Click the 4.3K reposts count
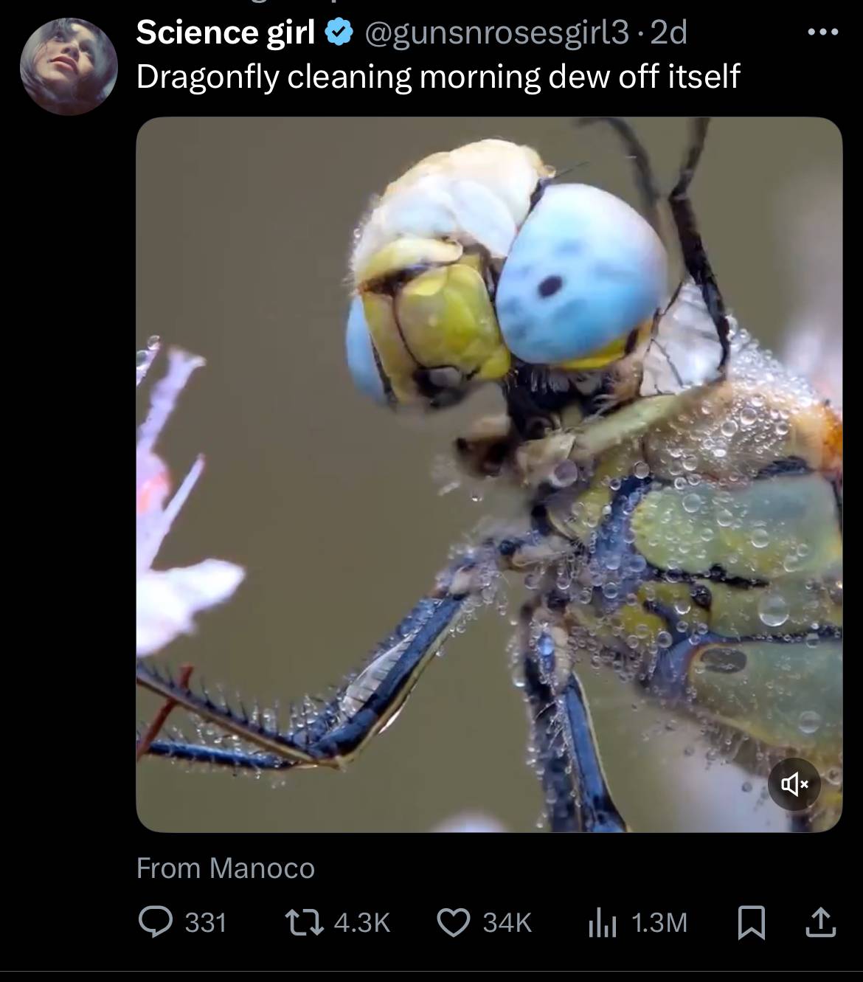This screenshot has width=863, height=982. click(x=361, y=923)
